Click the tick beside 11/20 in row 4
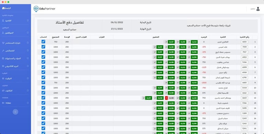Viewport: 264px width, 134px height. tap(166, 57)
